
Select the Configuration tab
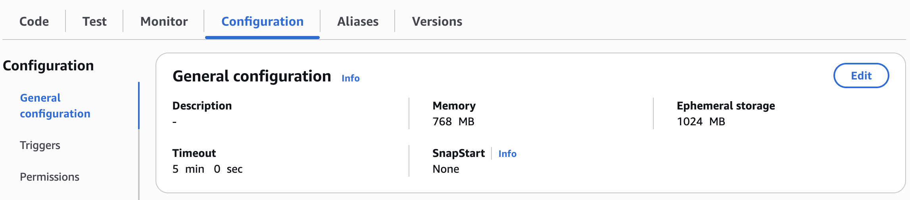pos(262,21)
